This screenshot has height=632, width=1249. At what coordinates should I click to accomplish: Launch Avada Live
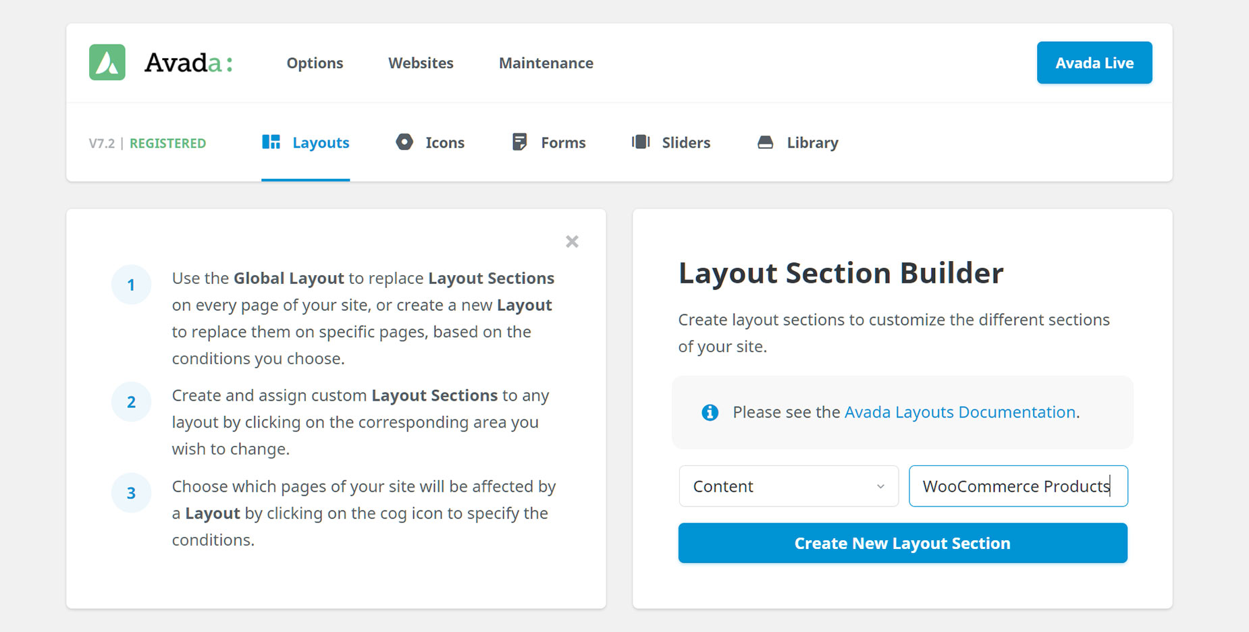[1094, 63]
